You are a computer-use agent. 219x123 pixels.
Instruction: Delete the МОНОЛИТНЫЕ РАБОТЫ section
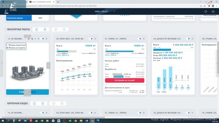(x=45, y=29)
